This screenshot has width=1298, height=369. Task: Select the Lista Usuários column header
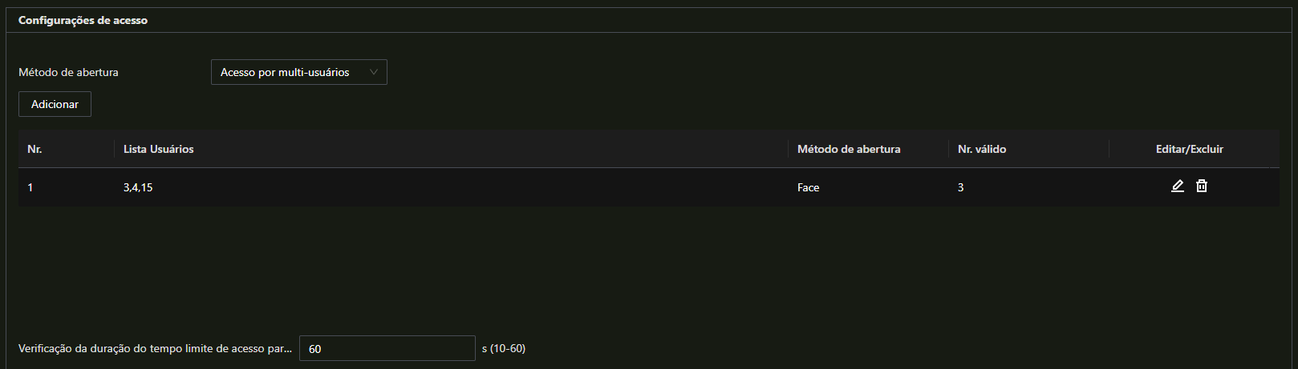point(159,149)
